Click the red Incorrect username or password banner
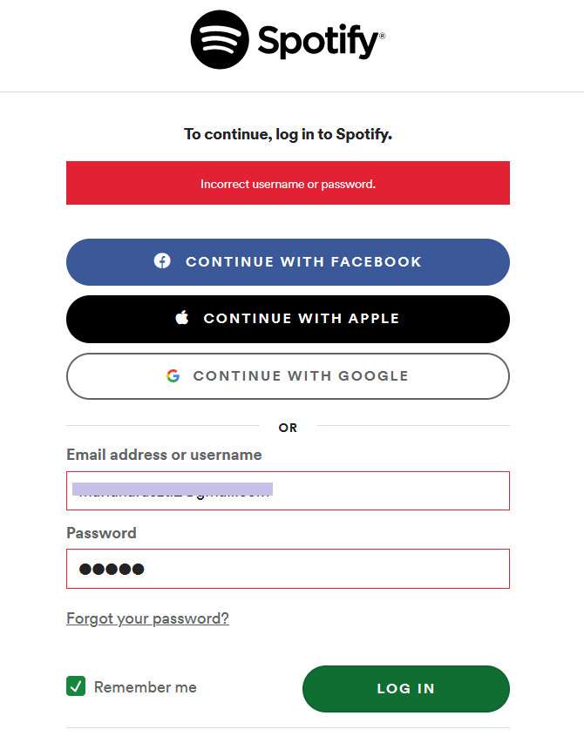The height and width of the screenshot is (736, 584). (x=288, y=184)
